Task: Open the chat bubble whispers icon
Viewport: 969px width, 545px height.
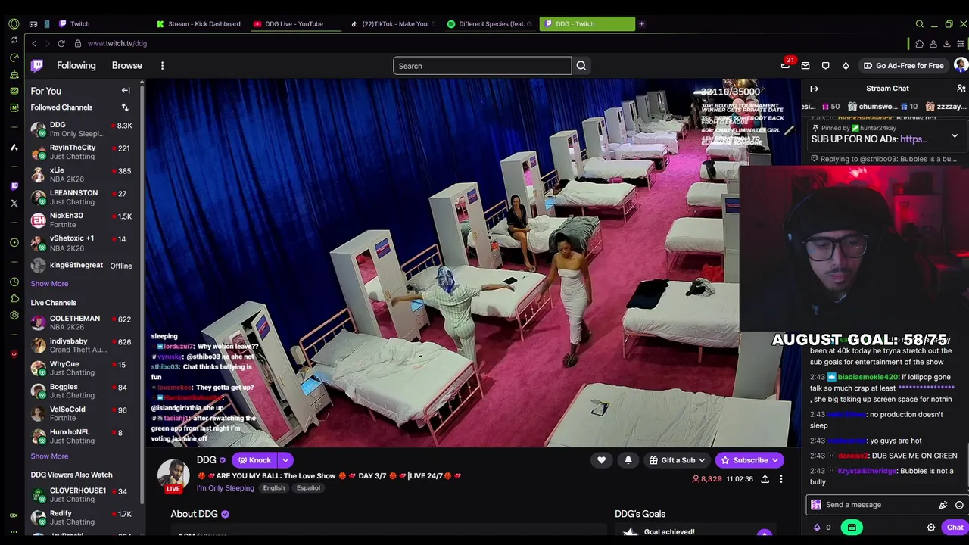Action: point(825,66)
